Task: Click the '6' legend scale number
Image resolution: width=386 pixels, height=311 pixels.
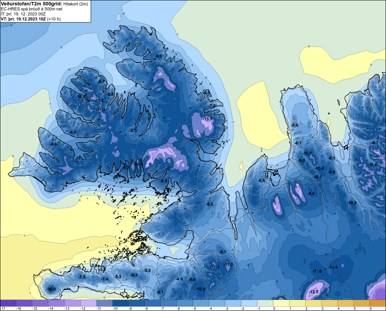Action: coord(371,309)
